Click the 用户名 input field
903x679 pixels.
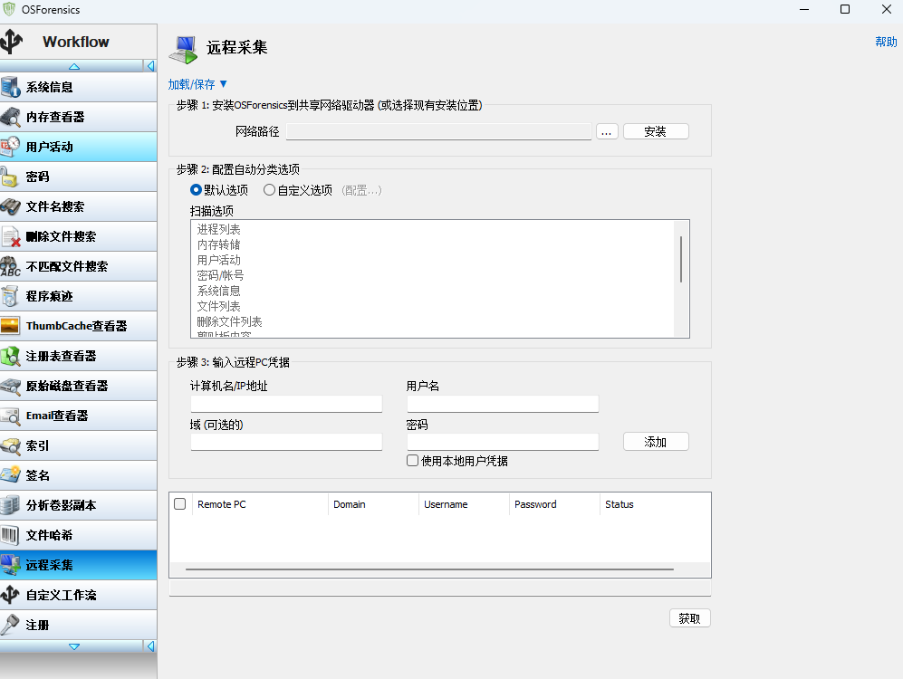[503, 404]
